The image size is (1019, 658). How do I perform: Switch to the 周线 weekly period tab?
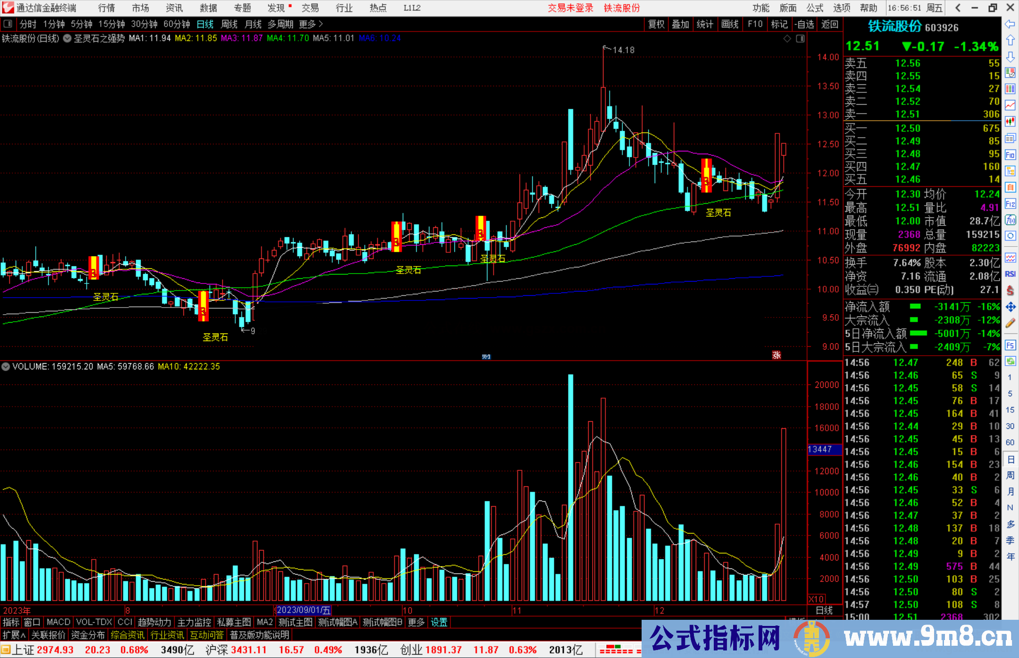coord(229,24)
